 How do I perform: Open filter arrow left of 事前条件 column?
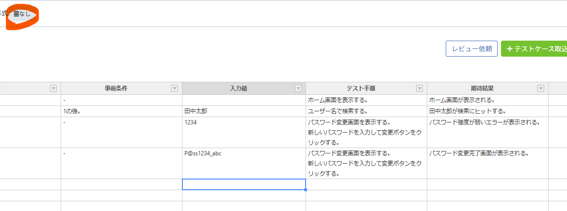point(53,89)
